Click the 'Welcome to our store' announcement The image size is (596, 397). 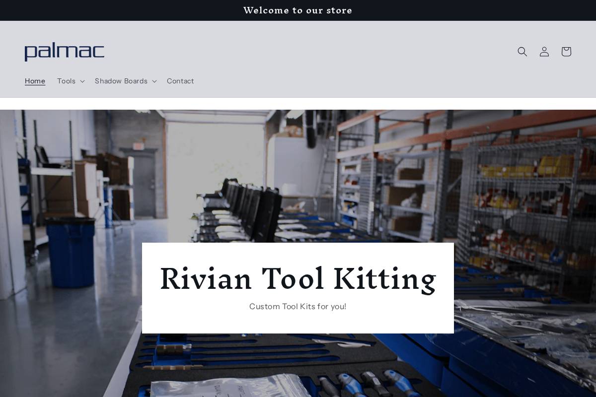pos(298,10)
